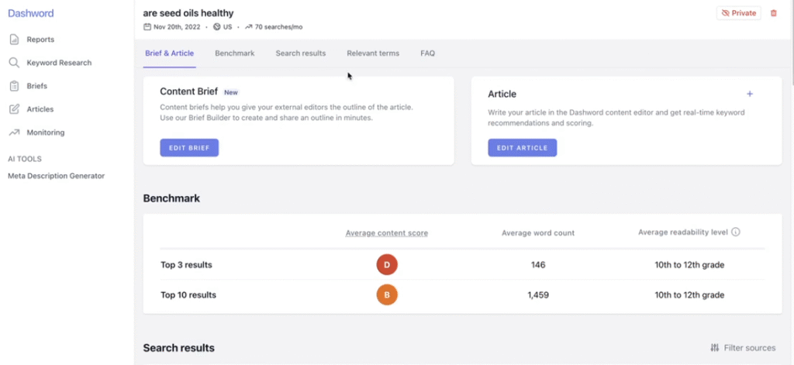This screenshot has width=794, height=365.
Task: Open the Search results tab
Action: pyautogui.click(x=300, y=53)
